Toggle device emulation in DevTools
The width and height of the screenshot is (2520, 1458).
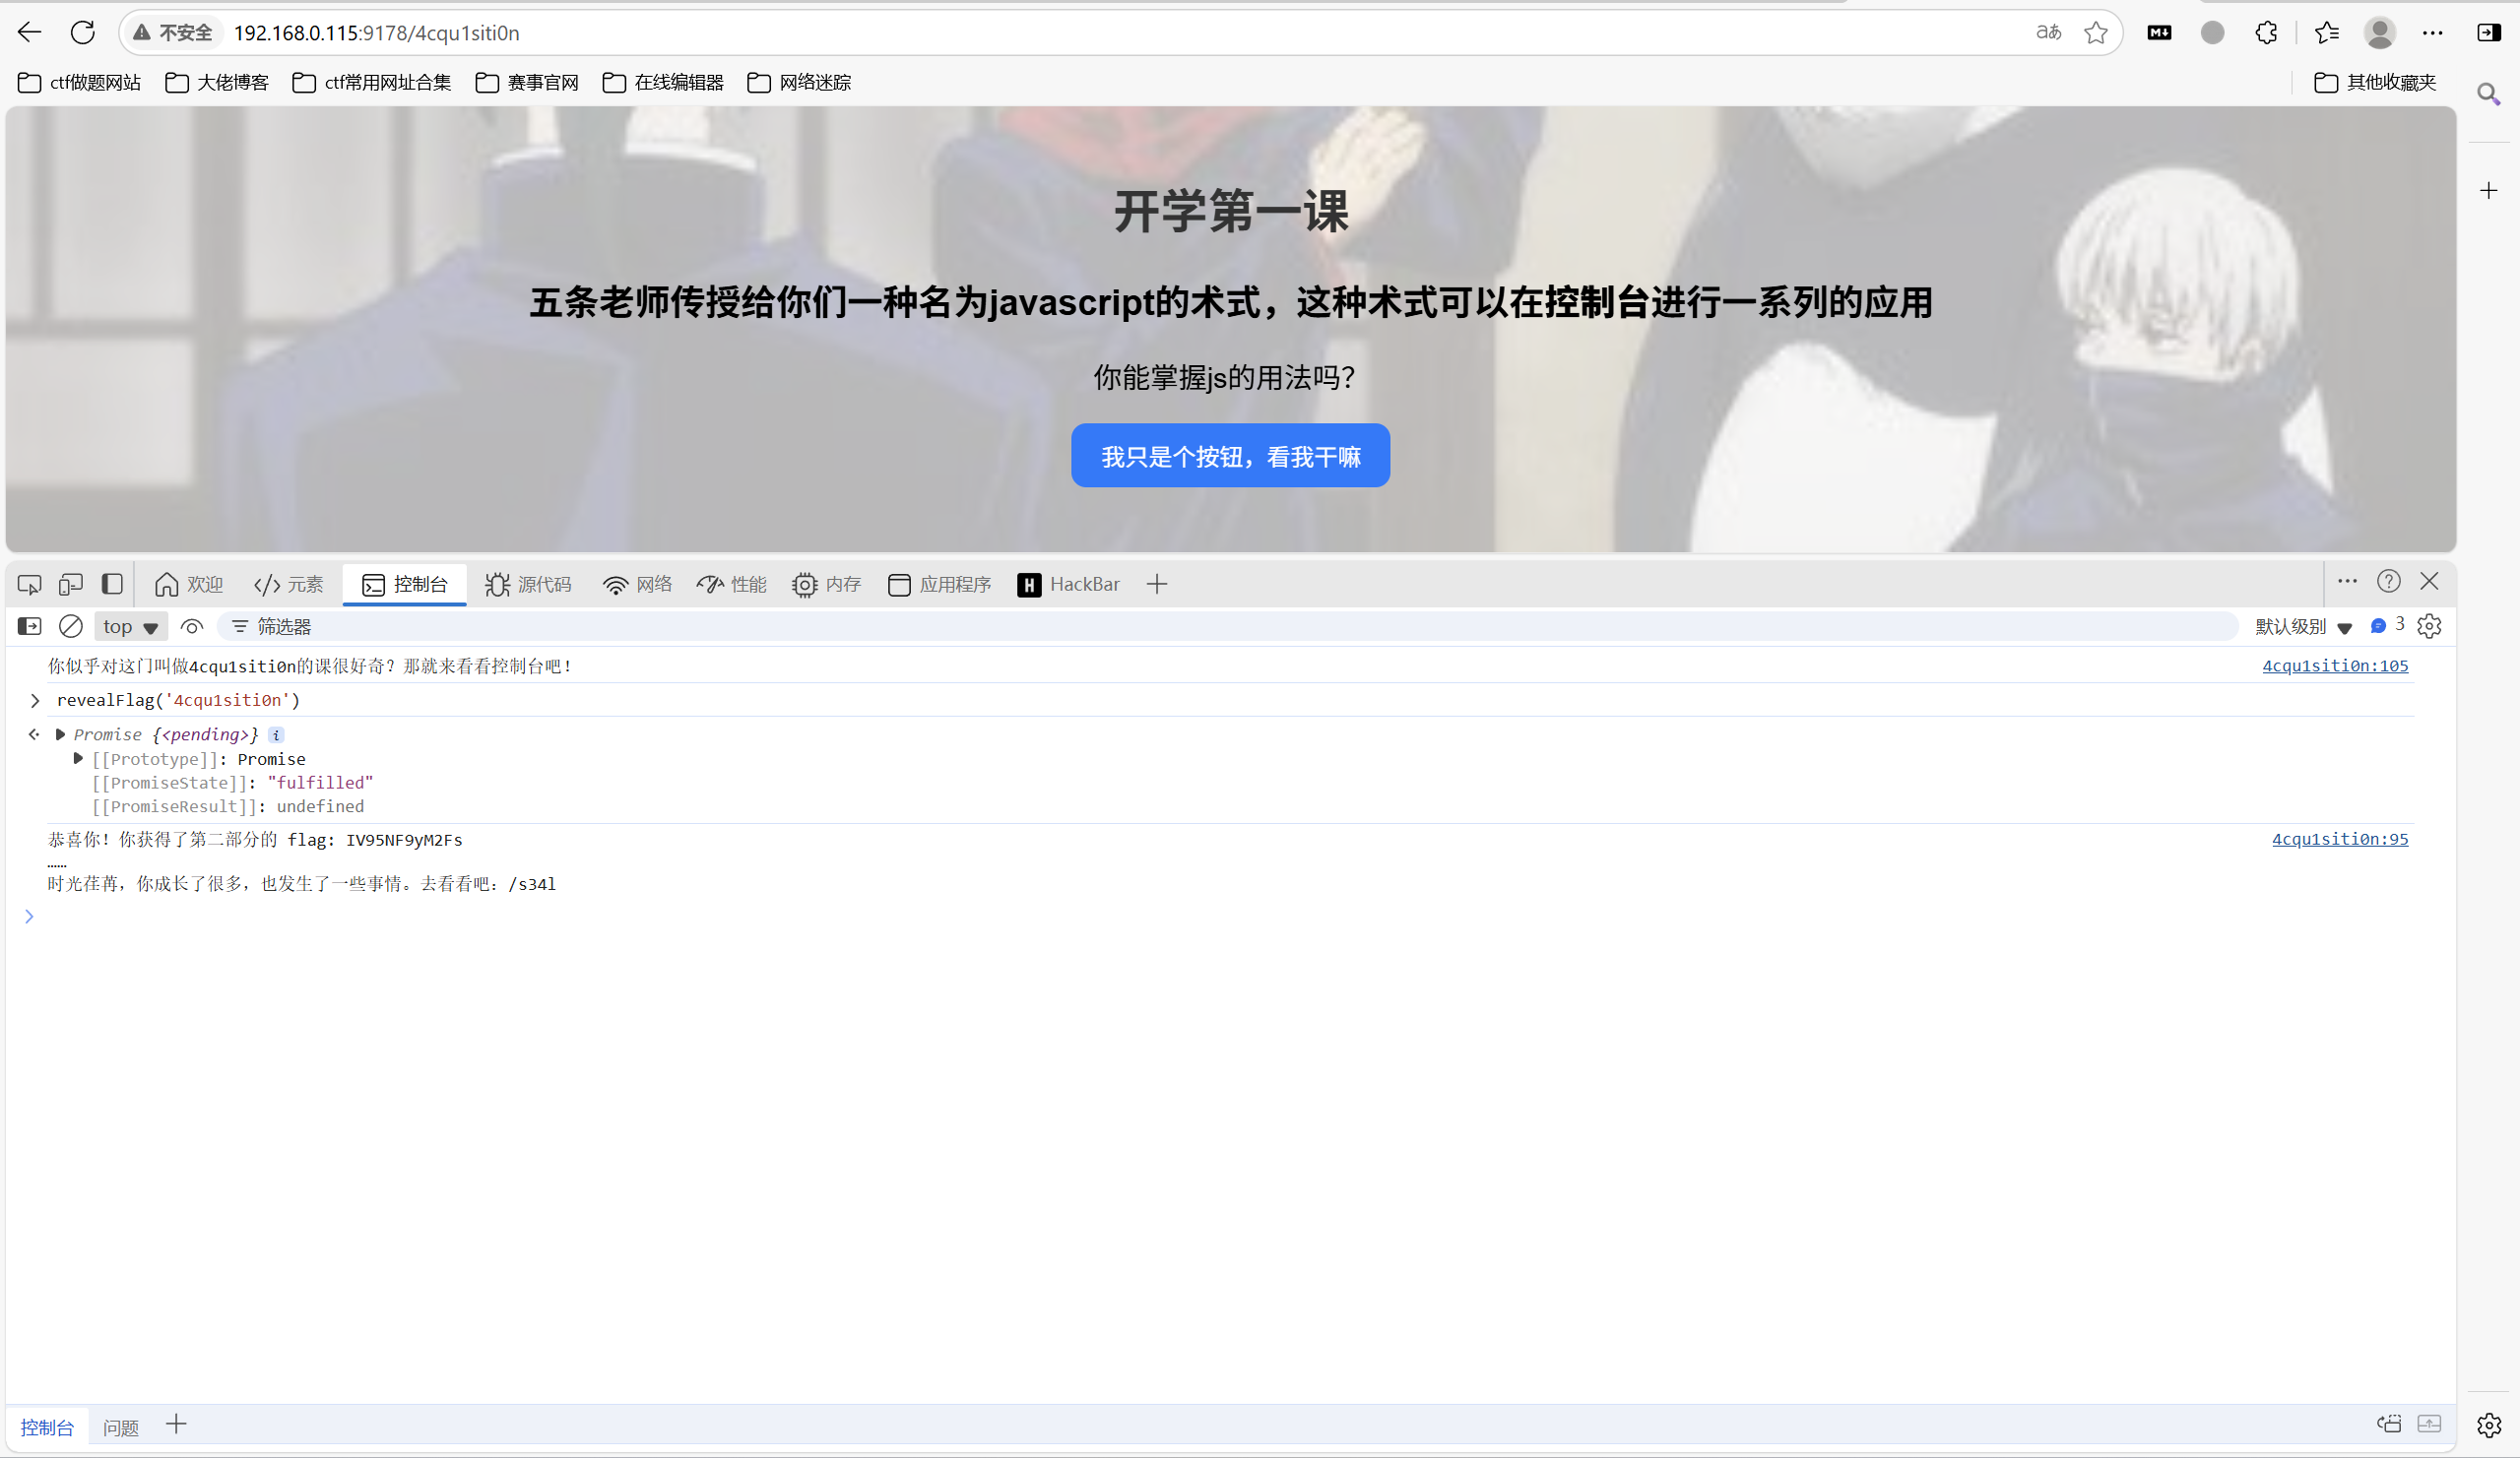70,584
